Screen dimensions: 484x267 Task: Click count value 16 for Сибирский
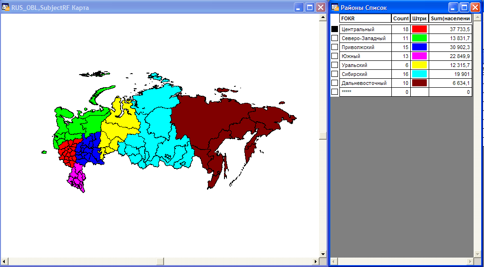406,74
